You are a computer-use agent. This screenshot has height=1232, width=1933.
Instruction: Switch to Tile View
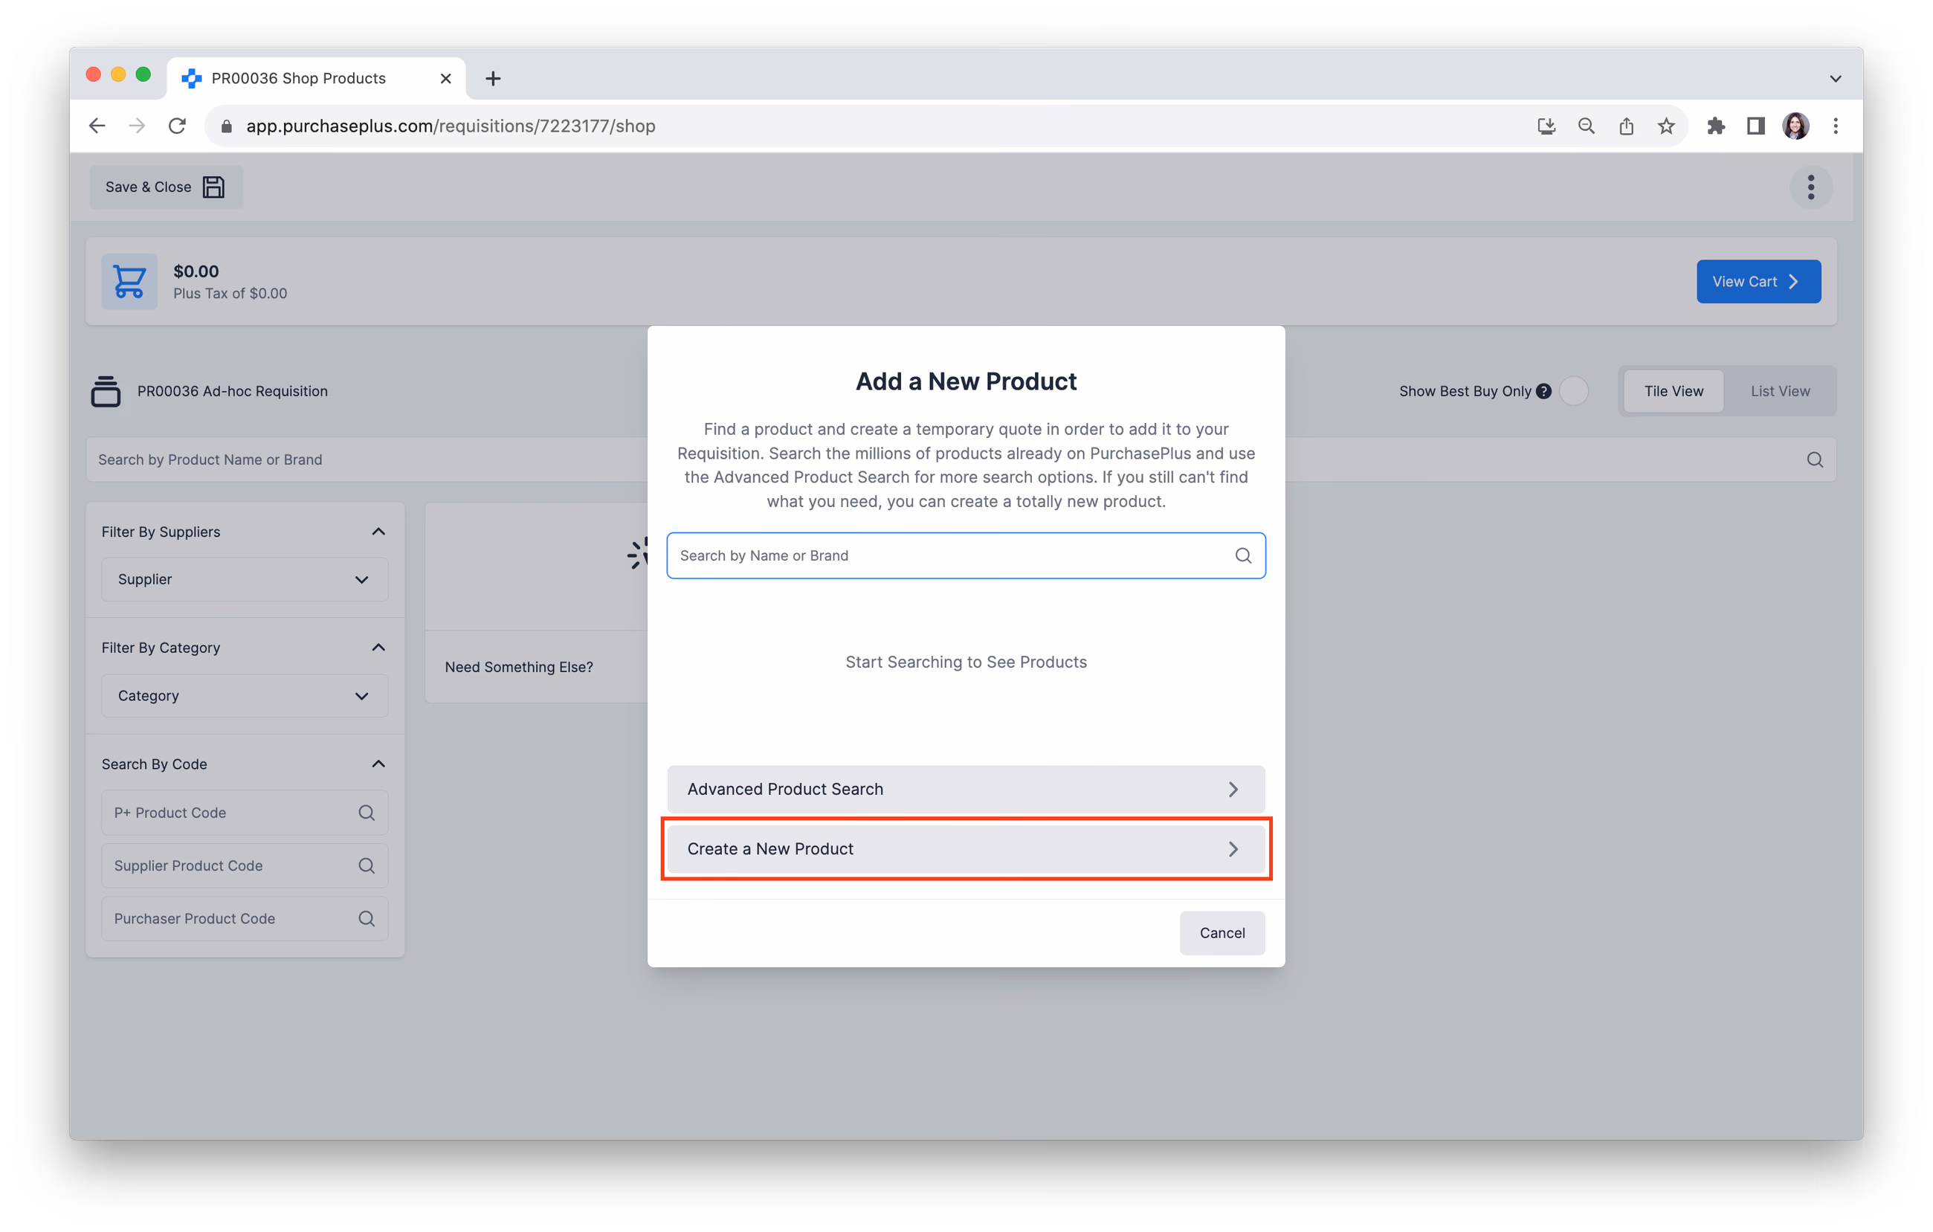[x=1673, y=391]
